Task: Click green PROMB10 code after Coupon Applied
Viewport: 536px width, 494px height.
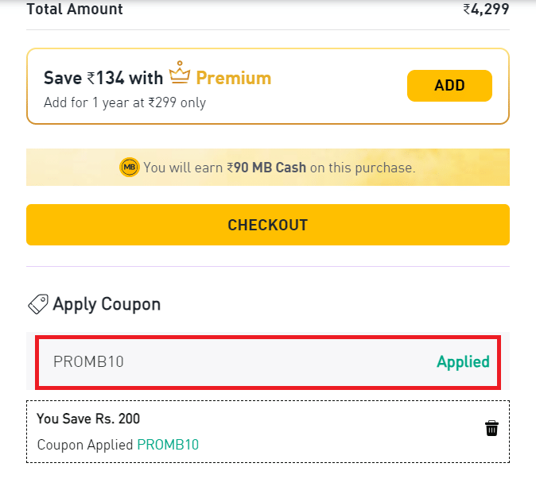Action: [168, 445]
